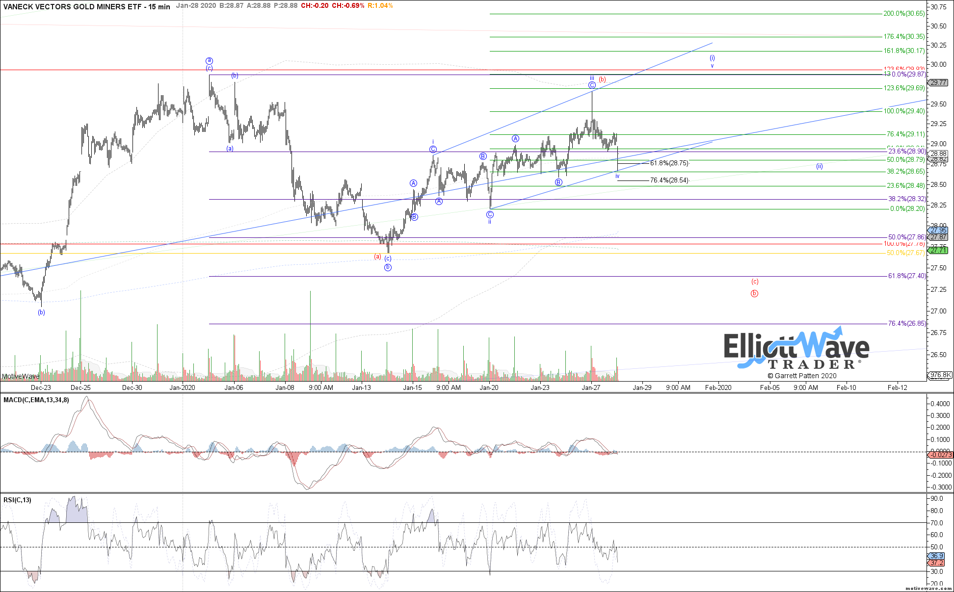Viewport: 954px width, 592px height.
Task: Click the A:28.88 ask value
Action: [259, 6]
